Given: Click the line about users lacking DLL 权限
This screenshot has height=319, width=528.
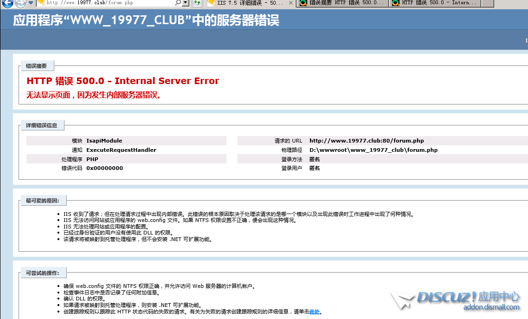Looking at the screenshot, I should pos(118,233).
